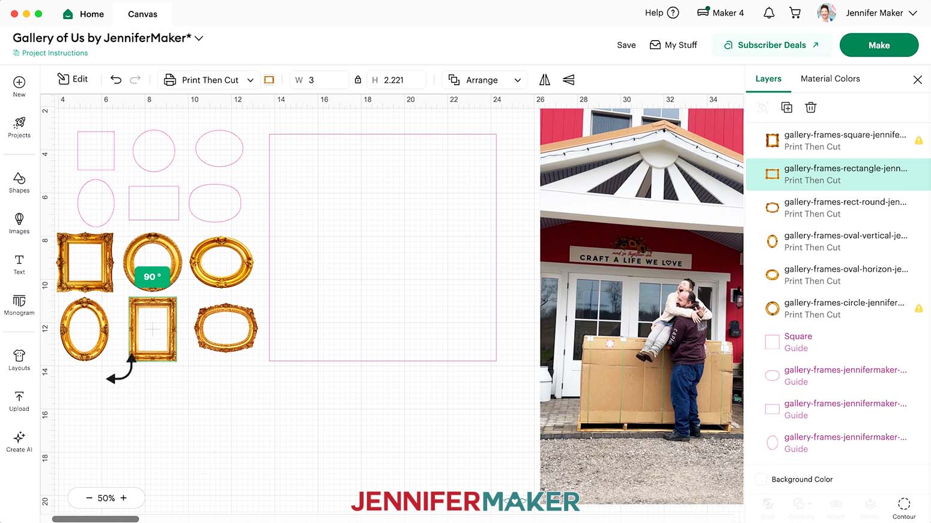Select gallery-frames-rectangle layer
Screen dimensions: 931x523
(838, 174)
